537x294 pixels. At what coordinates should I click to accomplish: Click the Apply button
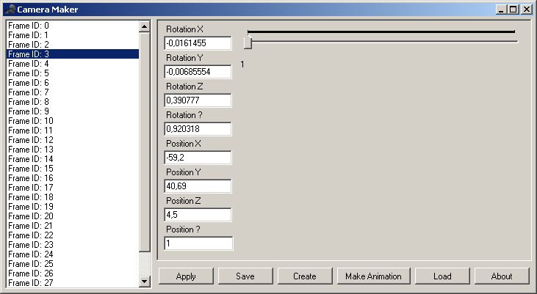click(187, 276)
